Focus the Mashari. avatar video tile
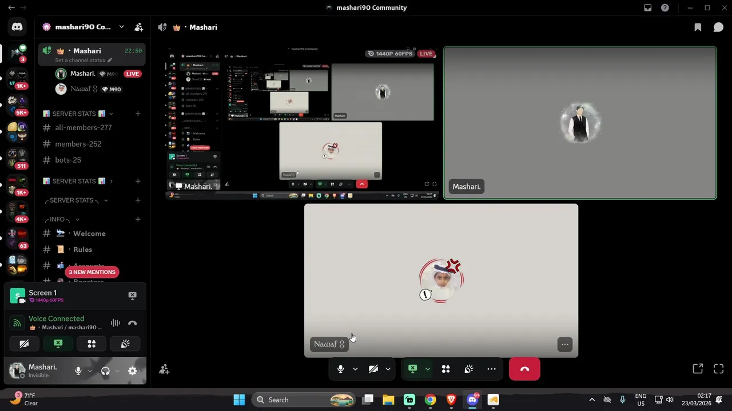 (580, 123)
